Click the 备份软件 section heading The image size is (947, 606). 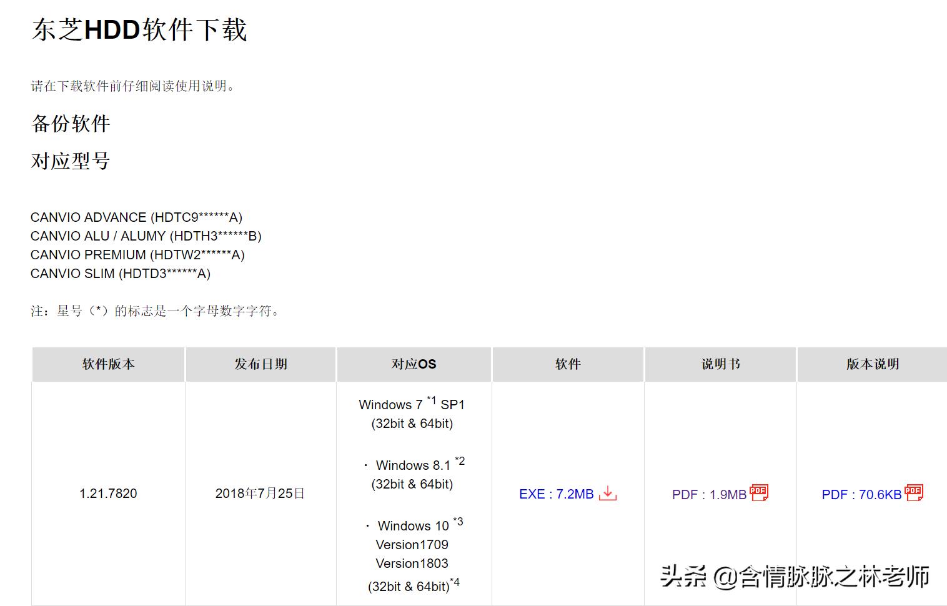(x=71, y=124)
